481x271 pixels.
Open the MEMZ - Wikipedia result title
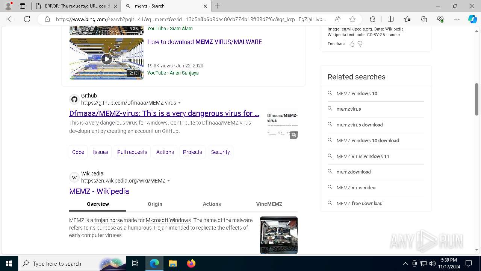(99, 191)
